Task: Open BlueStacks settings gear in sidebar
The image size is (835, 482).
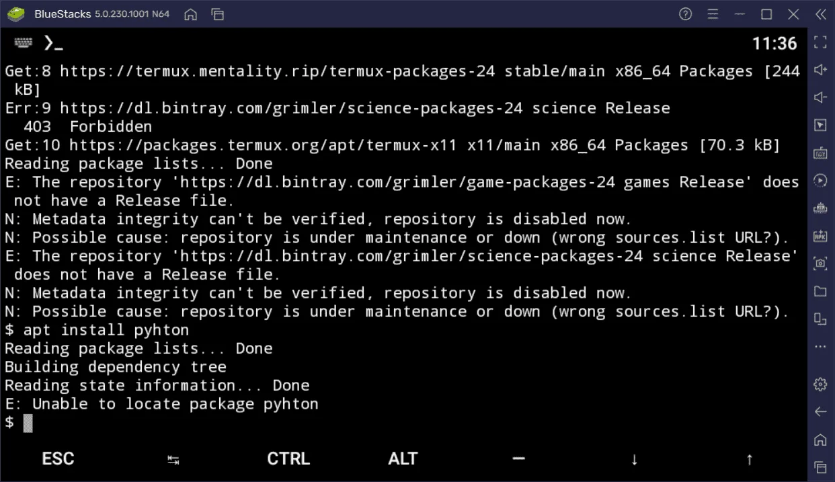Action: (820, 385)
